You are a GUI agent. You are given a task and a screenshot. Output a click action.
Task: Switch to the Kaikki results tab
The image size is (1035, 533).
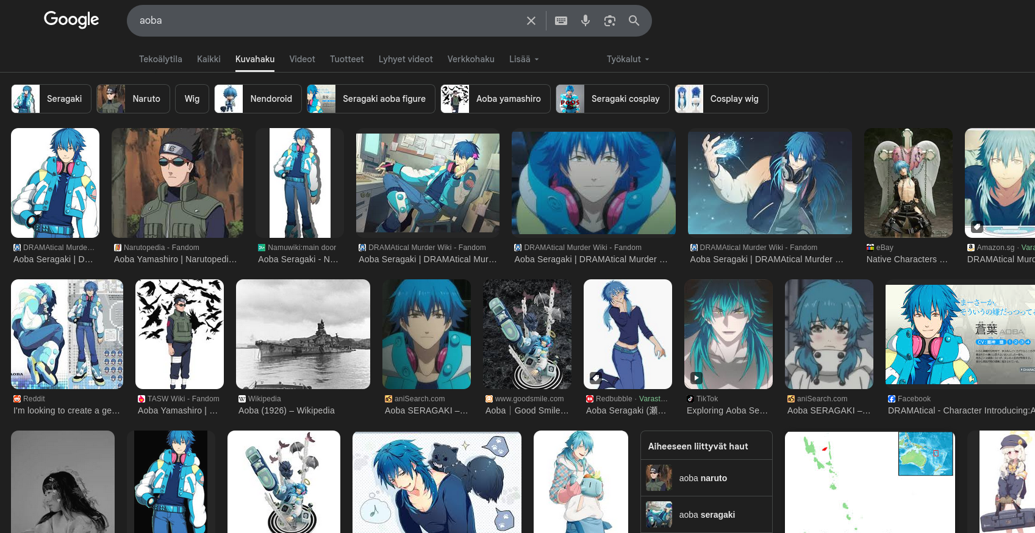pyautogui.click(x=209, y=59)
